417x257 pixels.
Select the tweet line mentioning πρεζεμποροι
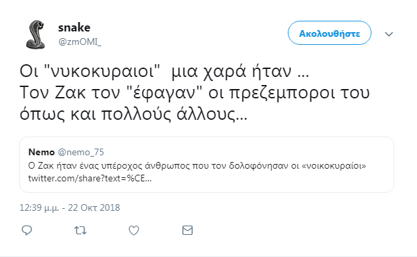click(195, 92)
